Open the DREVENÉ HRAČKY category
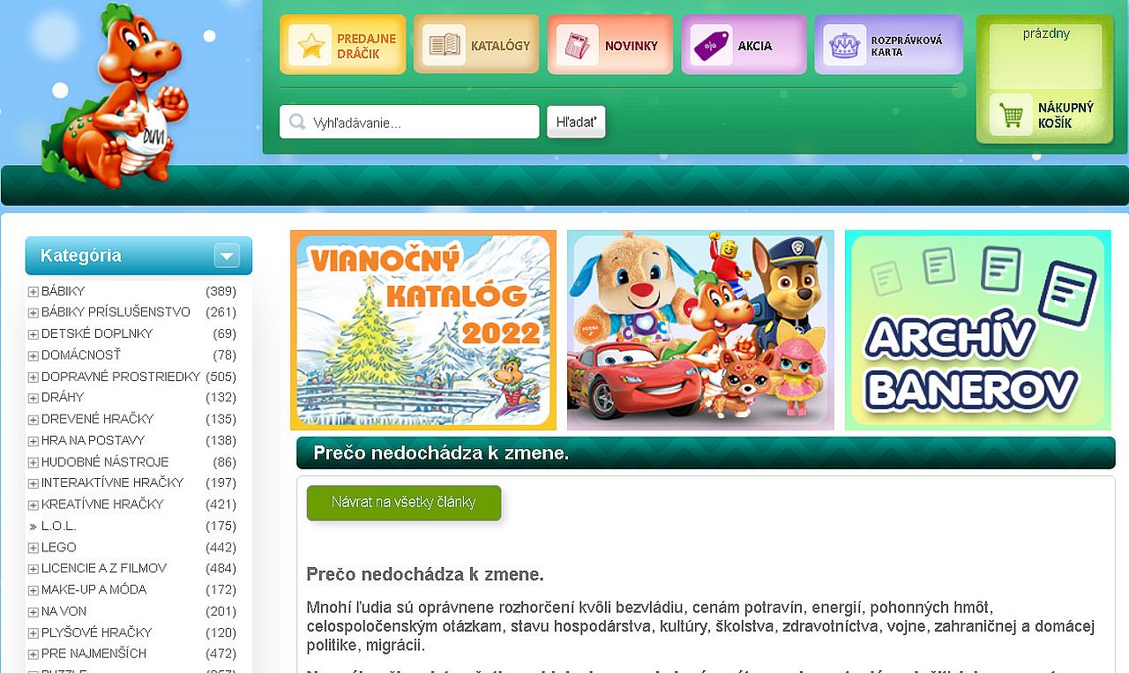The width and height of the screenshot is (1129, 673). 97,419
